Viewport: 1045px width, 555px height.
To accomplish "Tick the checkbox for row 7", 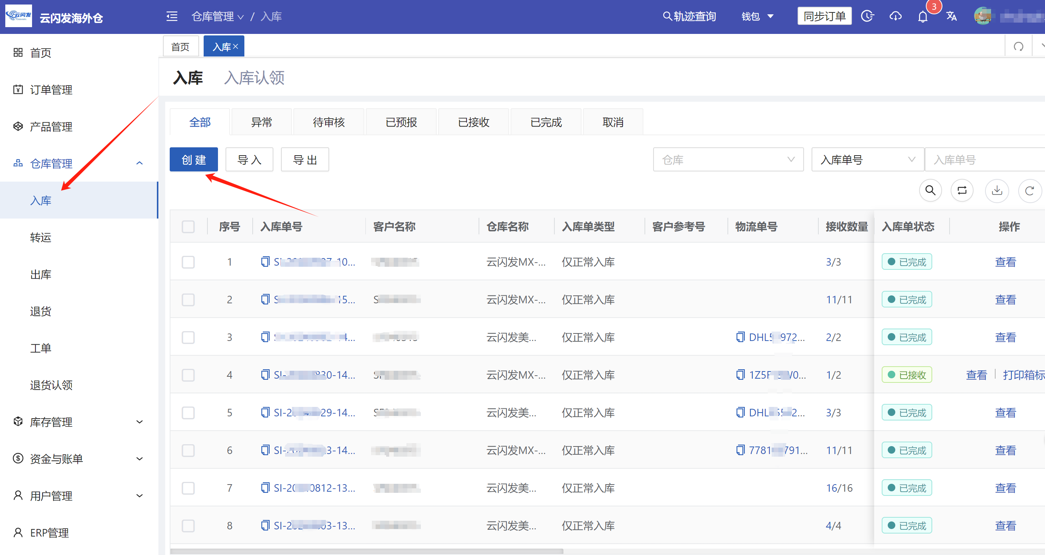I will 188,488.
